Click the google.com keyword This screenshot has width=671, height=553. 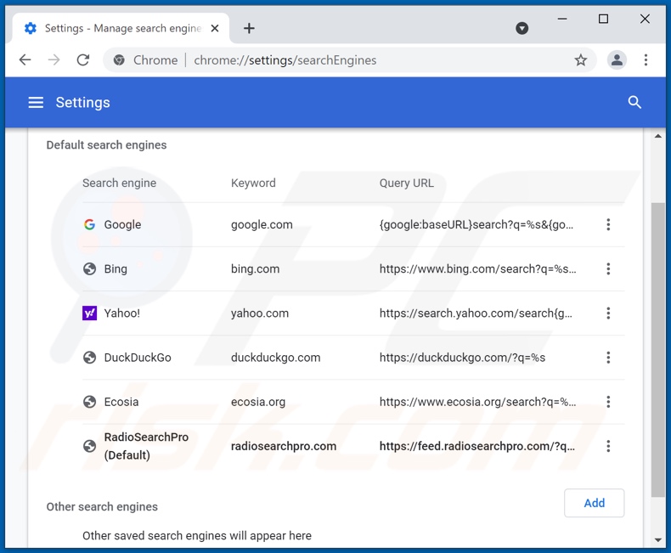click(262, 225)
